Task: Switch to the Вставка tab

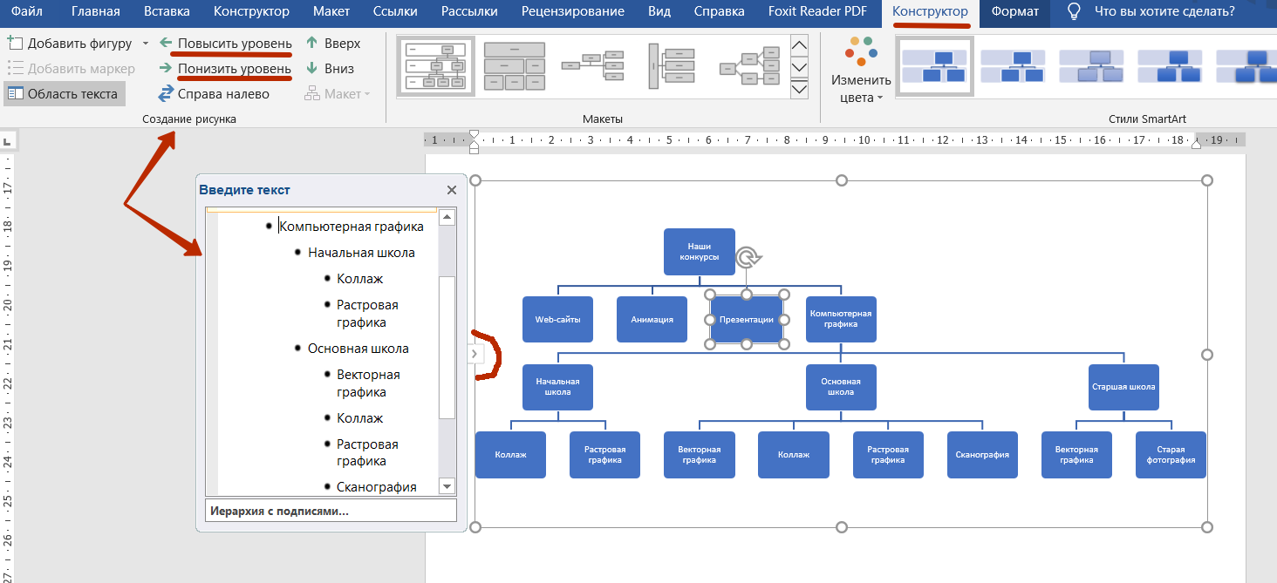Action: (x=167, y=11)
